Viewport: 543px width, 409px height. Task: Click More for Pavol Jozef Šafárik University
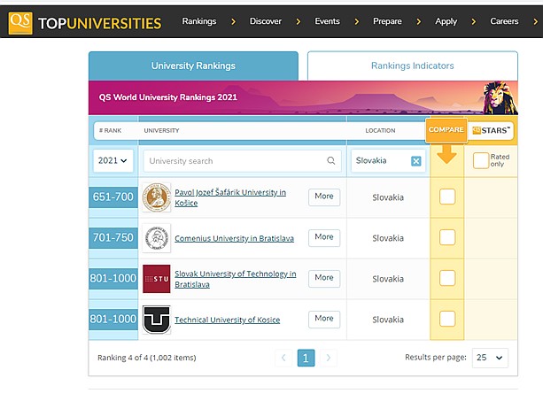pyautogui.click(x=324, y=197)
